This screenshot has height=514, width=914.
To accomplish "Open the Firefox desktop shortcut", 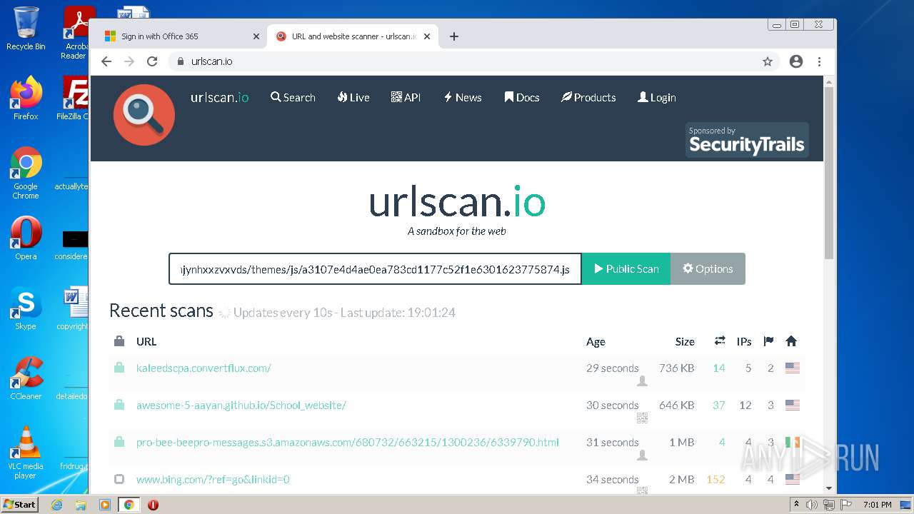I will (26, 98).
